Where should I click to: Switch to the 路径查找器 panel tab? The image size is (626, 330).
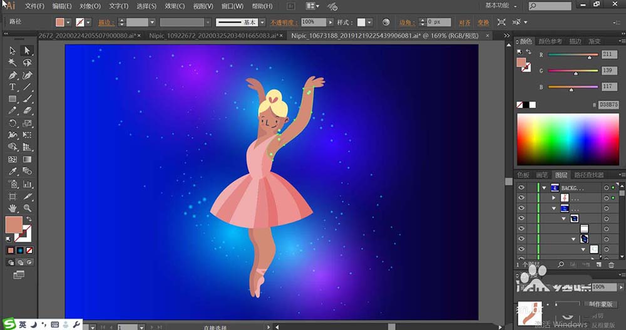589,175
